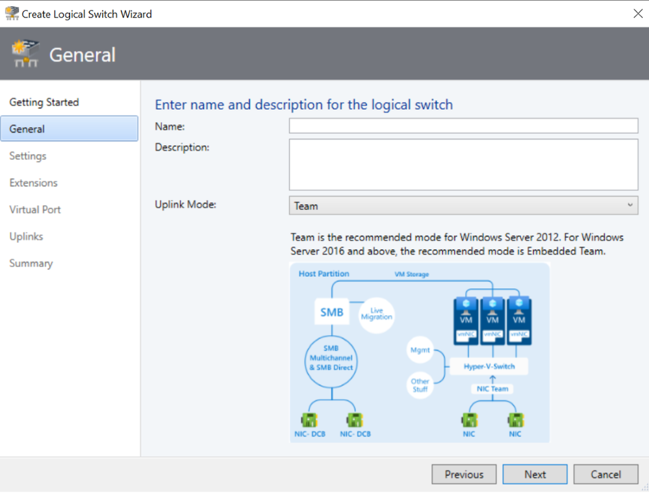
Task: Open the Getting Started page
Action: point(44,102)
